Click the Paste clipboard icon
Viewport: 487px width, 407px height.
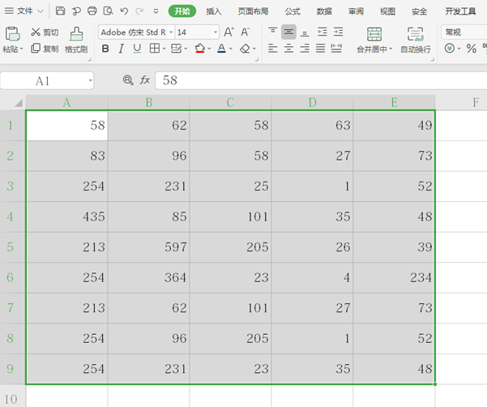coord(12,34)
